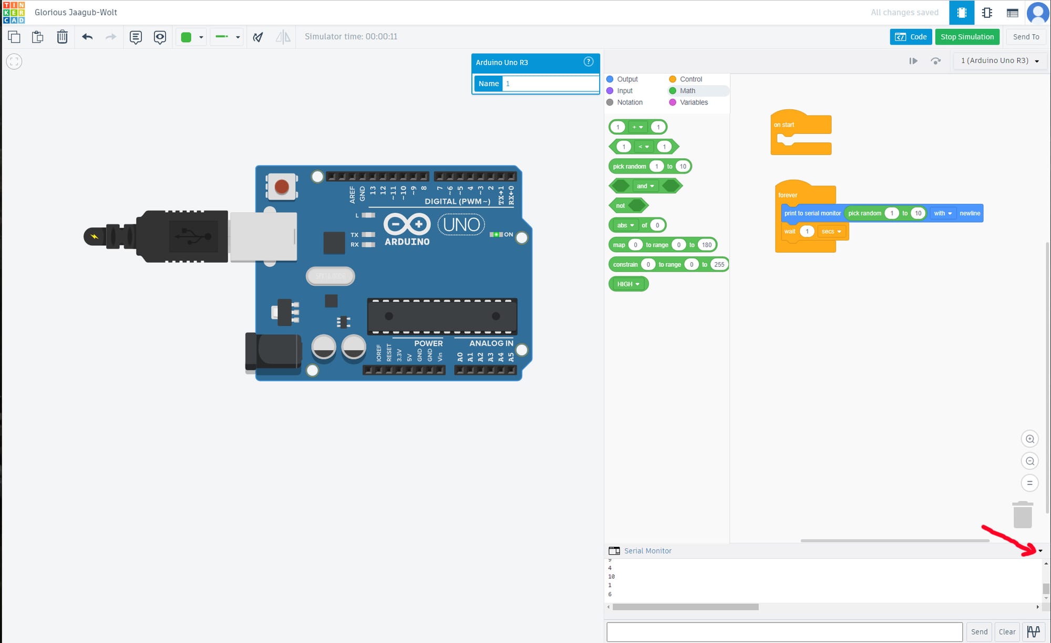This screenshot has height=643, width=1051.
Task: Toggle notes visibility eye icon
Action: point(160,37)
